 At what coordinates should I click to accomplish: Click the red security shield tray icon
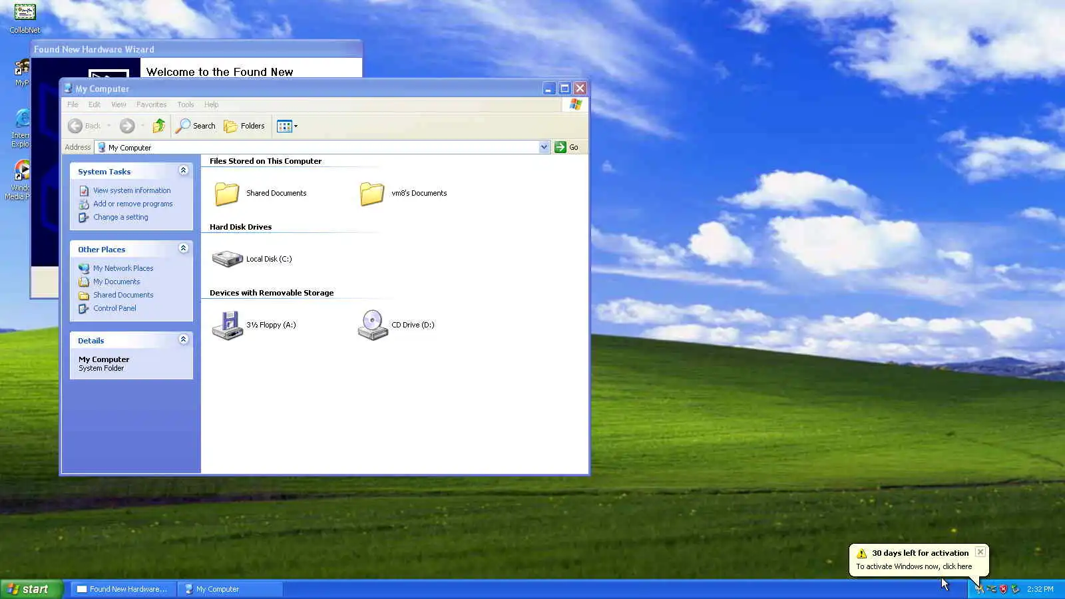1003,589
